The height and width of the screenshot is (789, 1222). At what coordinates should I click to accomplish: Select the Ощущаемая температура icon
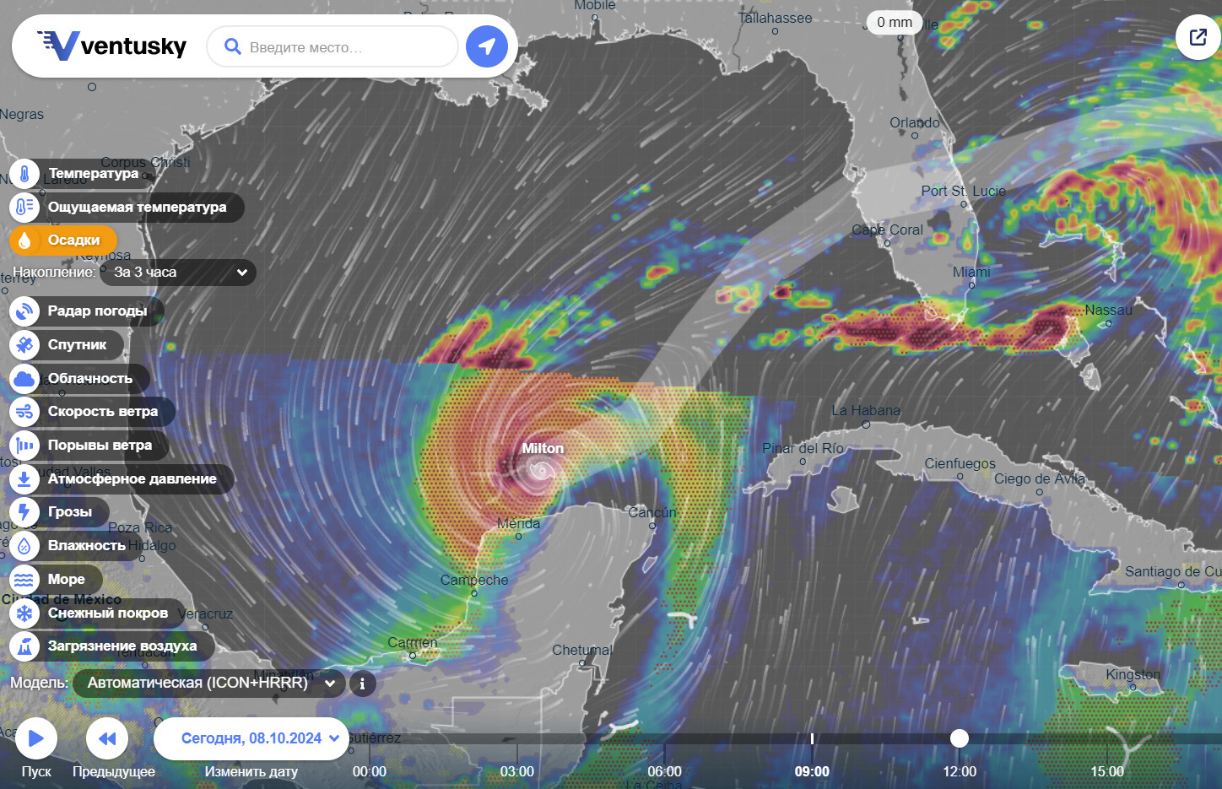tap(24, 207)
